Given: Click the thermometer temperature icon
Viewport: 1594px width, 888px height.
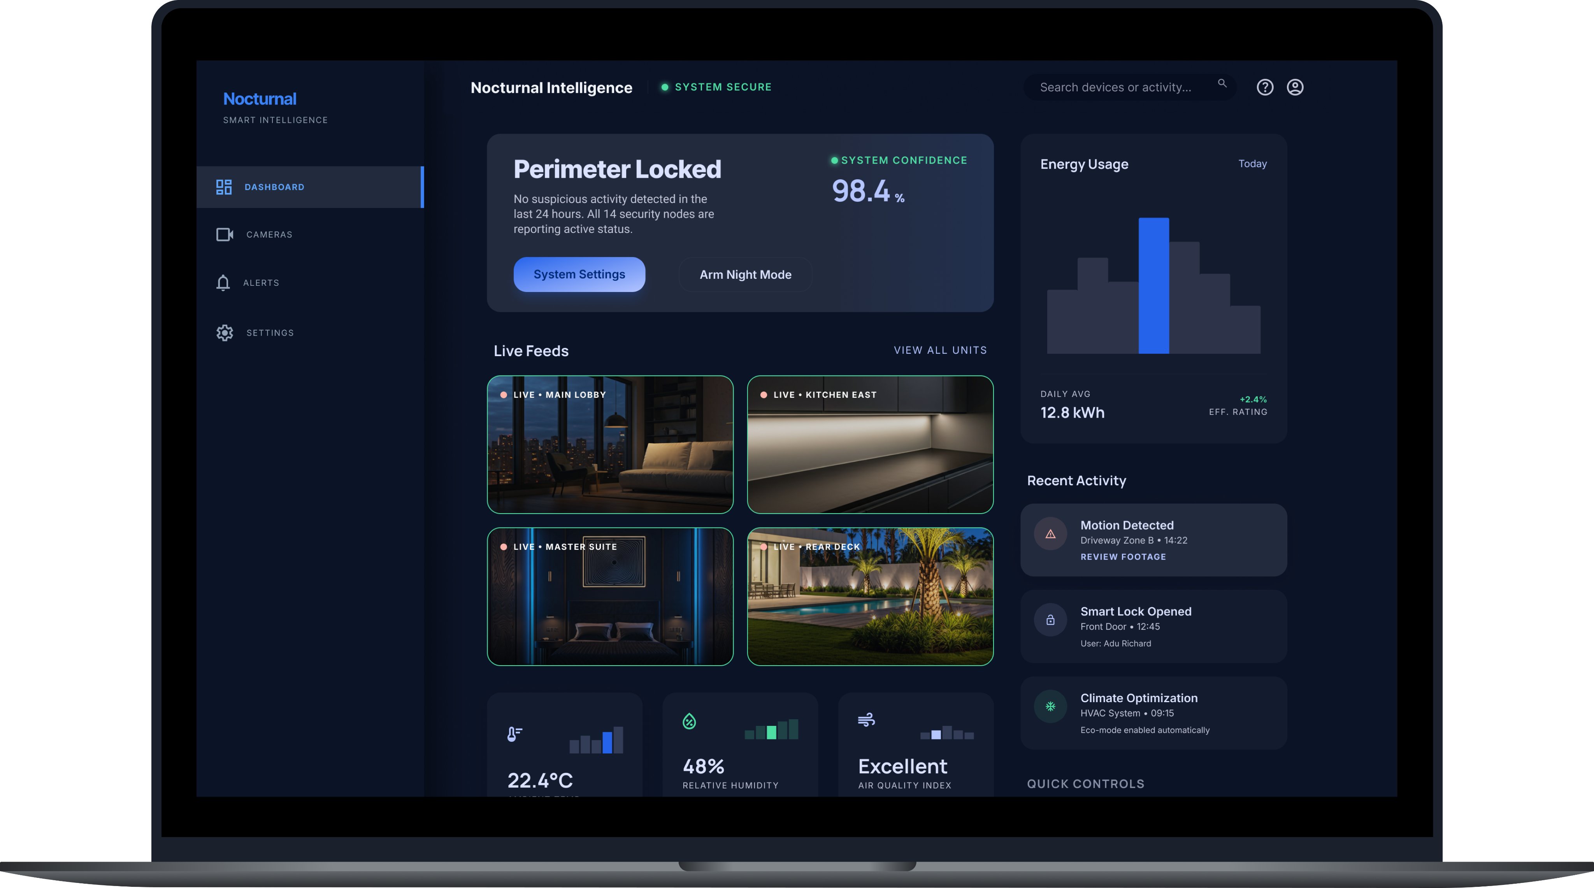Looking at the screenshot, I should [514, 734].
